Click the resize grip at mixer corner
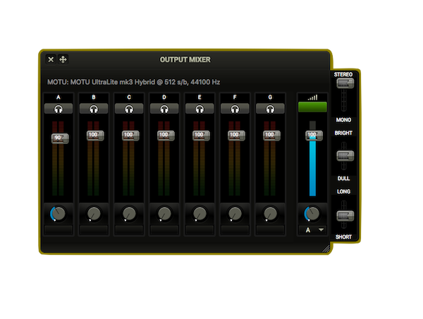Screen dimensions: 423x319 point(326,248)
